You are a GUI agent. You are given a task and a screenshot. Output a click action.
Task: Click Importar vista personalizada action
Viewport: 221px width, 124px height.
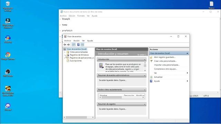tap(166, 65)
